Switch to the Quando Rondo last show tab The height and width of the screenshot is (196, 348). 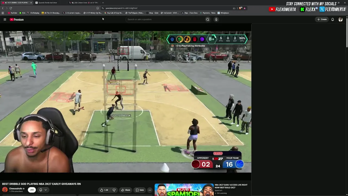[x=49, y=3]
